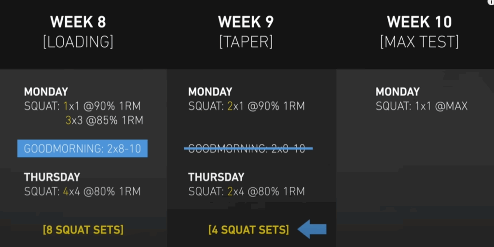
Task: Click SQUAT: 4x4 @80% 1RM in Week 8
Action: pos(82,192)
